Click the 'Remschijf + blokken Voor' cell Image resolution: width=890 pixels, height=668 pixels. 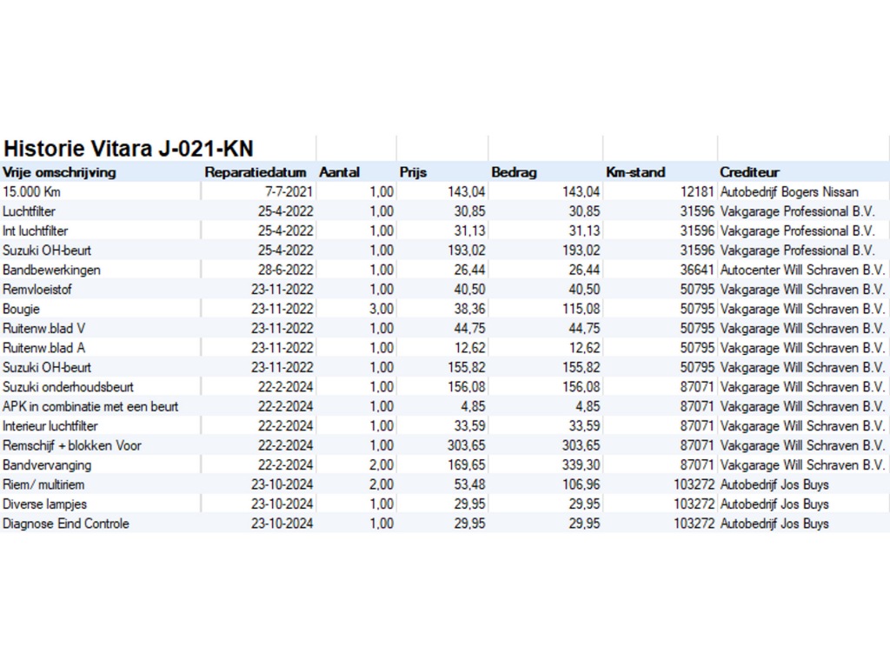(72, 445)
